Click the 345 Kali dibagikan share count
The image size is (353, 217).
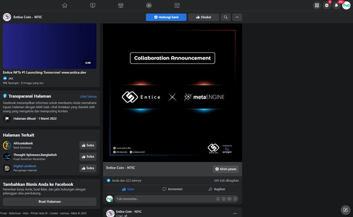(x=226, y=181)
